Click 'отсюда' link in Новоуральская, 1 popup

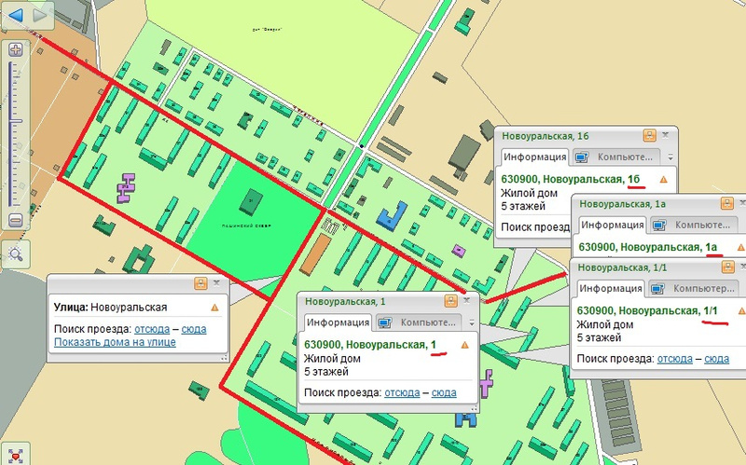[x=402, y=392]
